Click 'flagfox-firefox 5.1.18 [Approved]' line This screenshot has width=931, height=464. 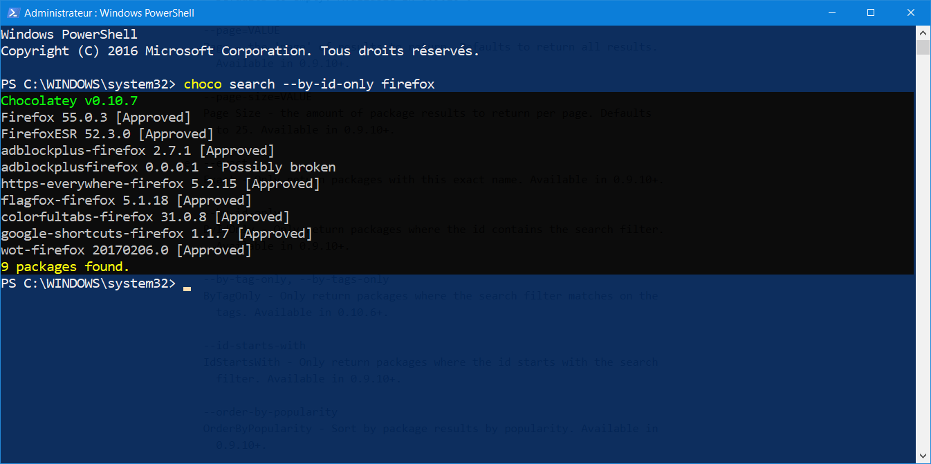tap(127, 201)
